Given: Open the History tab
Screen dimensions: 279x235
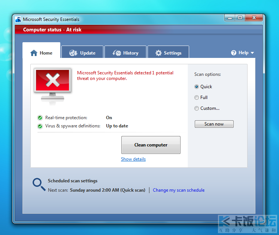Looking at the screenshot, I should tap(125, 52).
